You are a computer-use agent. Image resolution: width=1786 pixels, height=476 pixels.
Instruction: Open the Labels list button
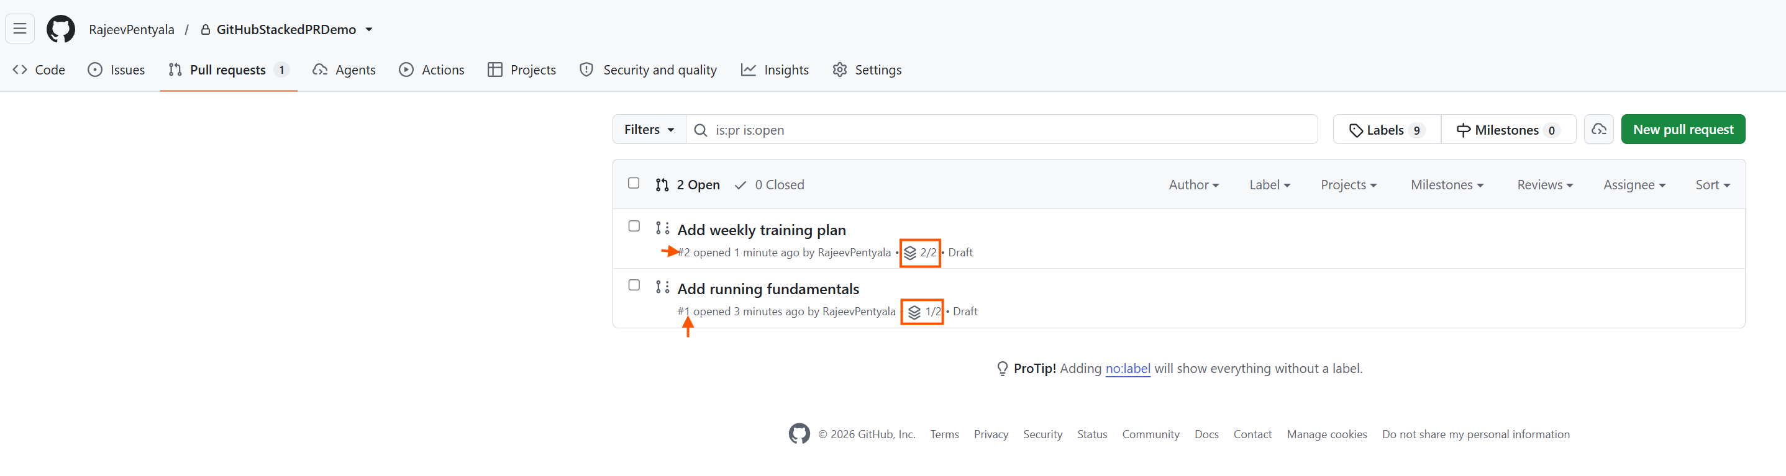tap(1387, 130)
